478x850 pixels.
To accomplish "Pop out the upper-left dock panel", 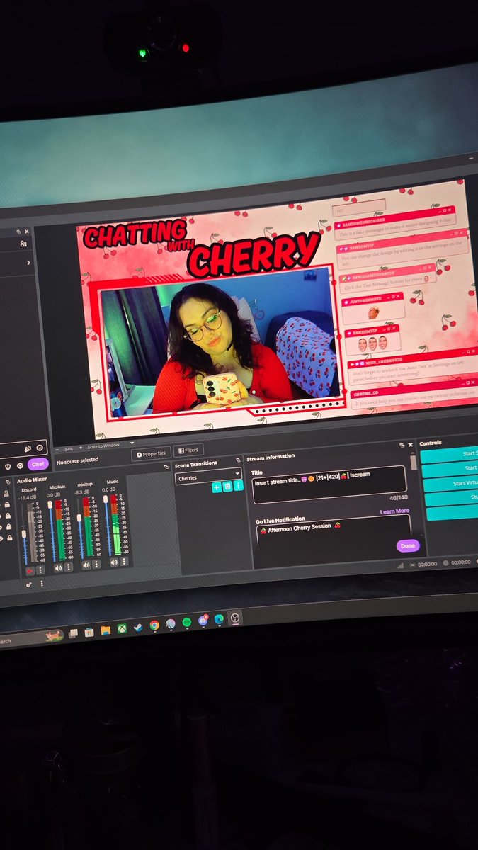I will [x=18, y=232].
